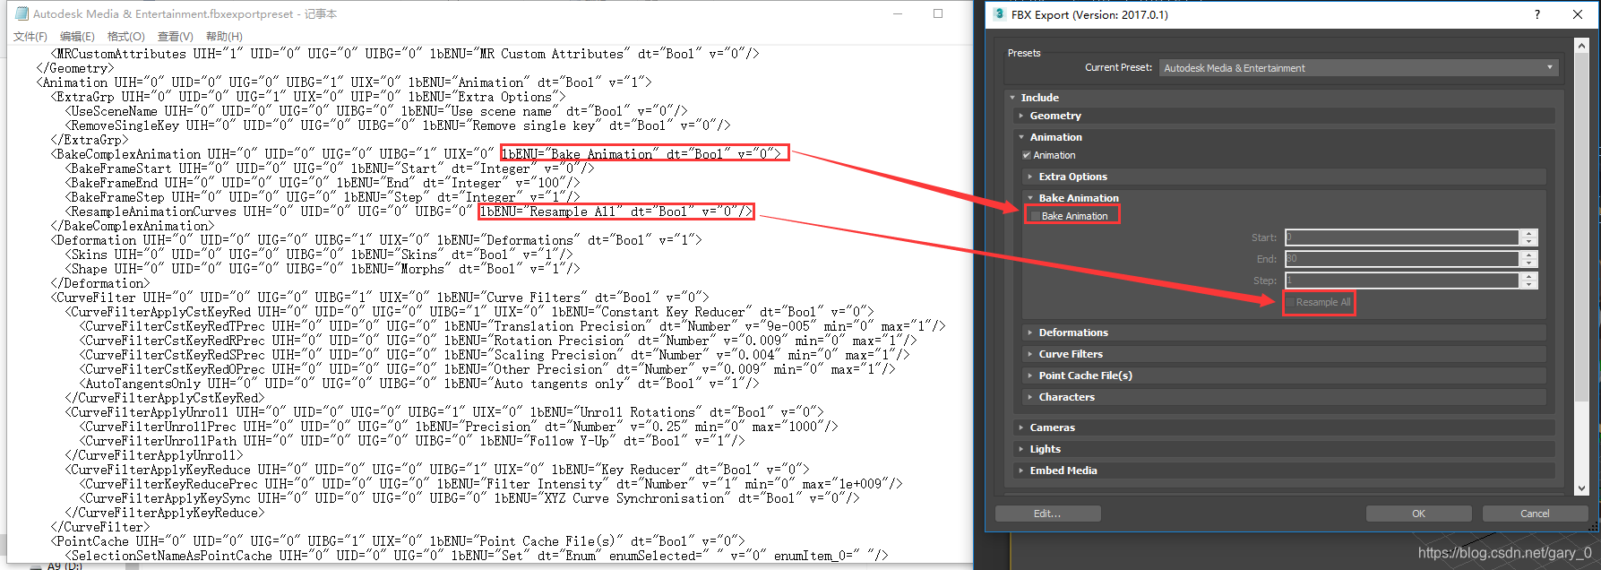Click the Cancel button
Screen dimensions: 1601x570
click(x=1535, y=514)
